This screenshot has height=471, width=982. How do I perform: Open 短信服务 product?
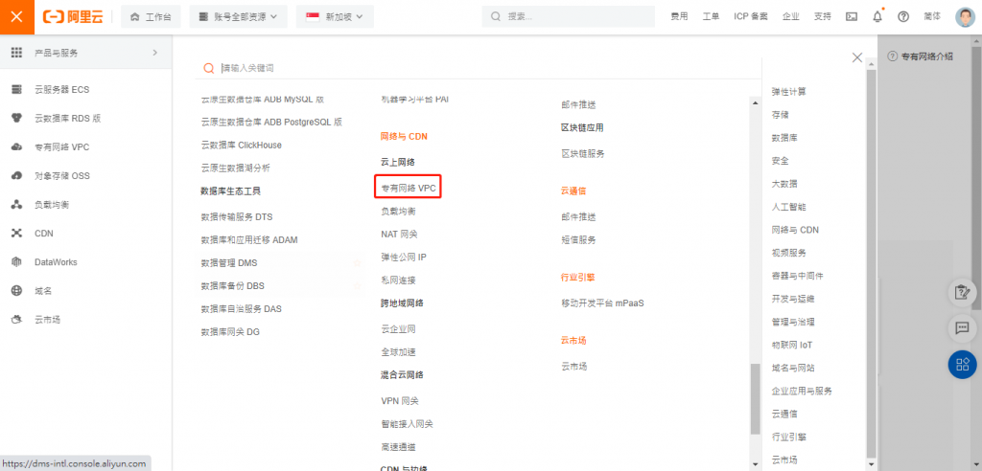click(578, 240)
